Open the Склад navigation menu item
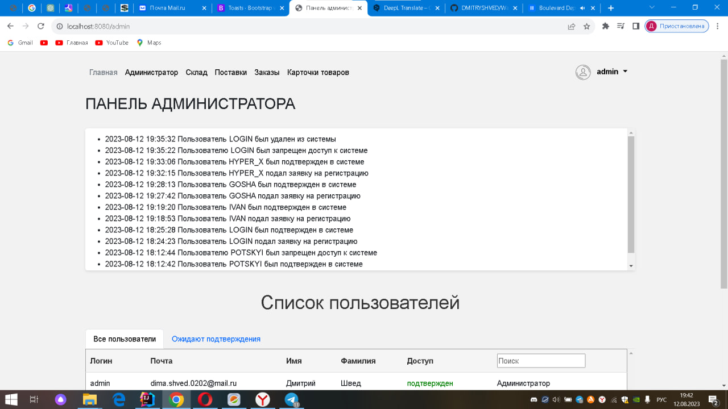This screenshot has height=409, width=728. [x=196, y=72]
